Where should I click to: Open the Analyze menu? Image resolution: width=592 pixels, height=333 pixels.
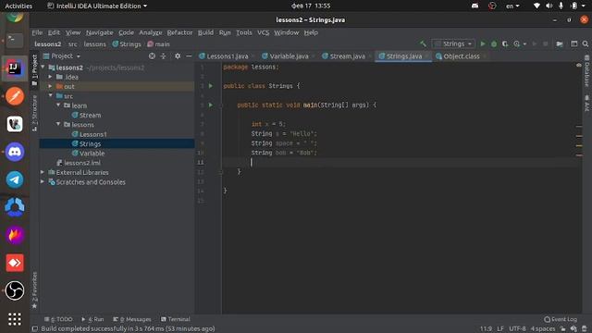150,32
